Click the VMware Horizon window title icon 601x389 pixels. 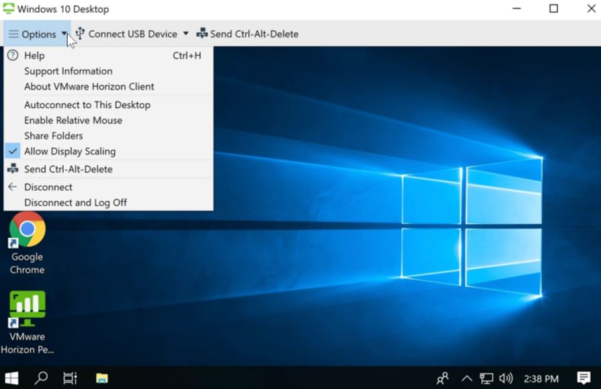[x=9, y=9]
